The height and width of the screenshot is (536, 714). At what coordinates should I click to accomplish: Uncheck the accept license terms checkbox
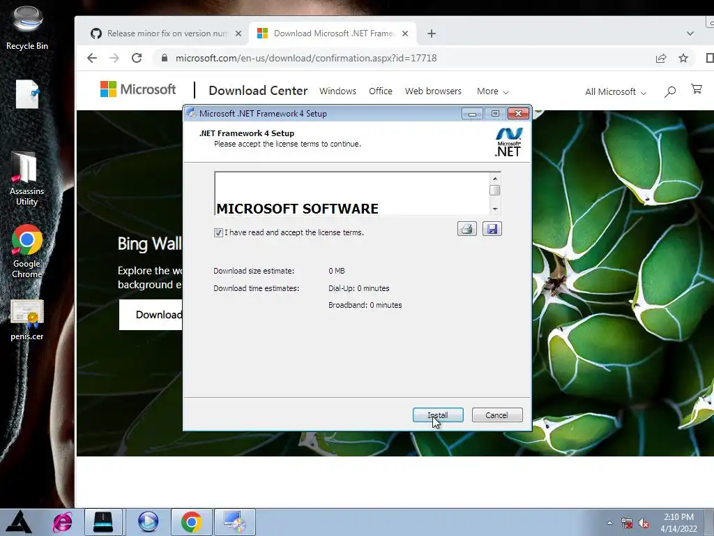[x=218, y=232]
